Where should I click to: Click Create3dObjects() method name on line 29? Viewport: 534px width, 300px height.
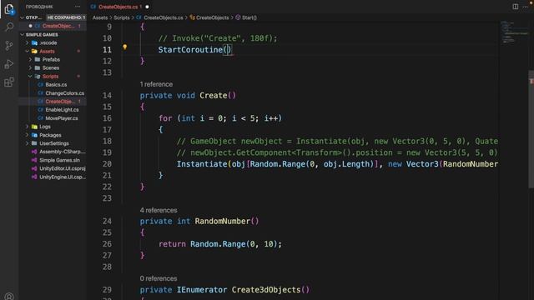pos(266,290)
